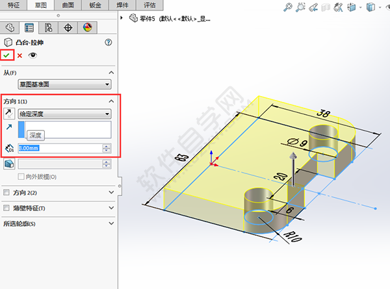Click the Dynamic Annotation Views icon

pos(338,7)
